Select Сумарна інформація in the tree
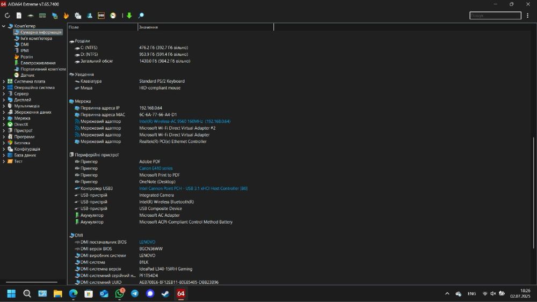The image size is (537, 302). pyautogui.click(x=38, y=32)
